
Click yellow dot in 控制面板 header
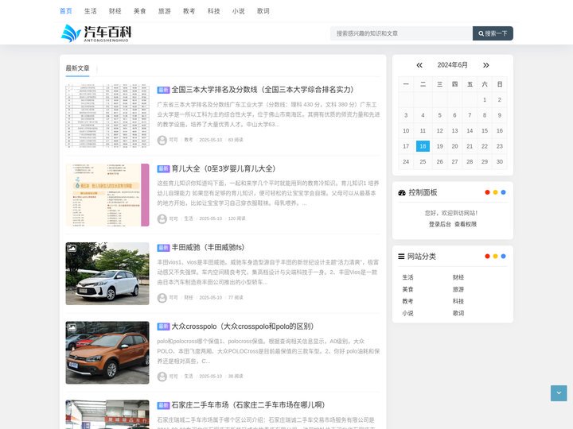(x=495, y=192)
